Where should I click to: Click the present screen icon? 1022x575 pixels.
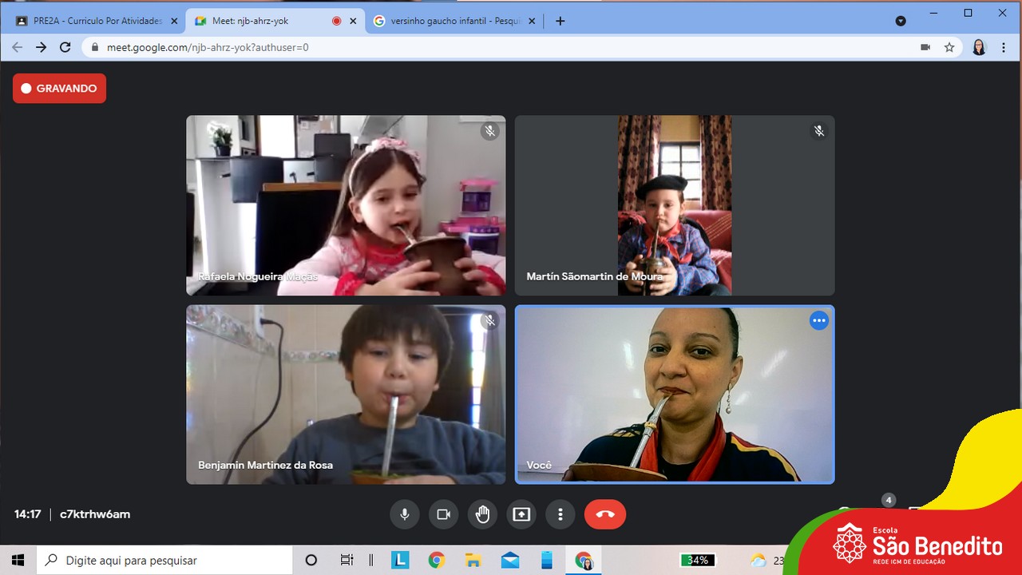point(521,514)
